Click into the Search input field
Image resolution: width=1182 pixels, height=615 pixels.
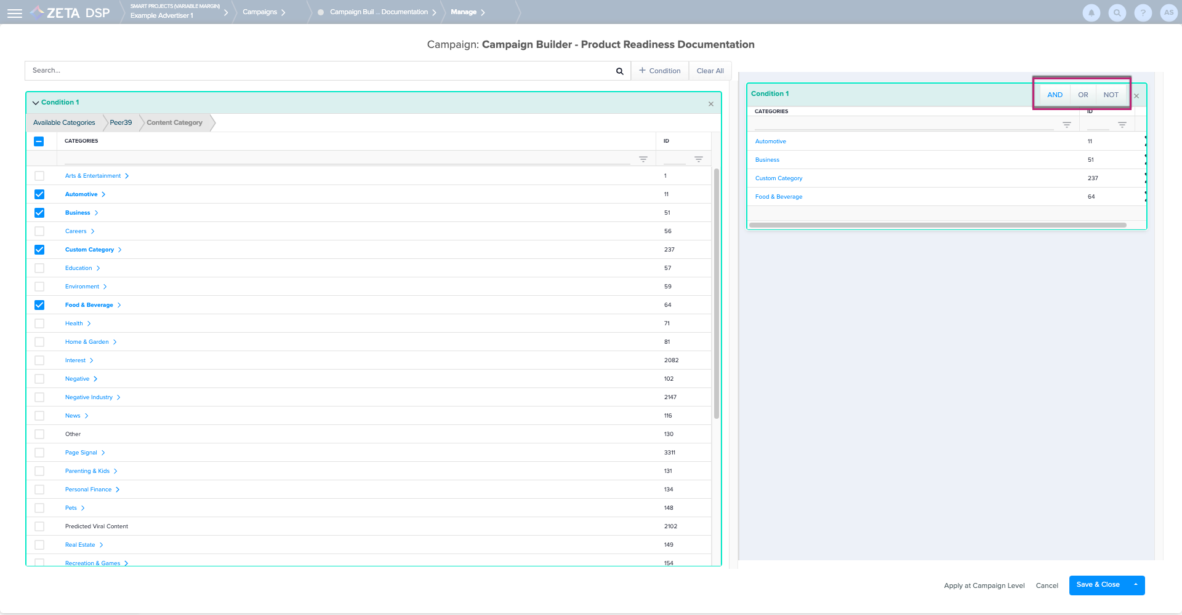click(x=320, y=71)
